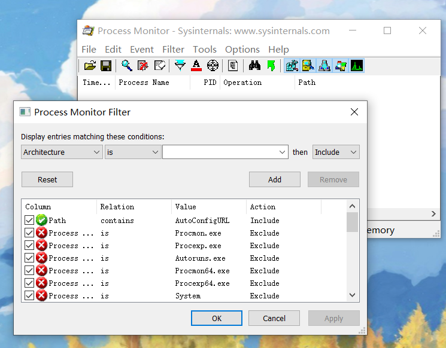Open the Filter menu
446x348 pixels.
173,50
